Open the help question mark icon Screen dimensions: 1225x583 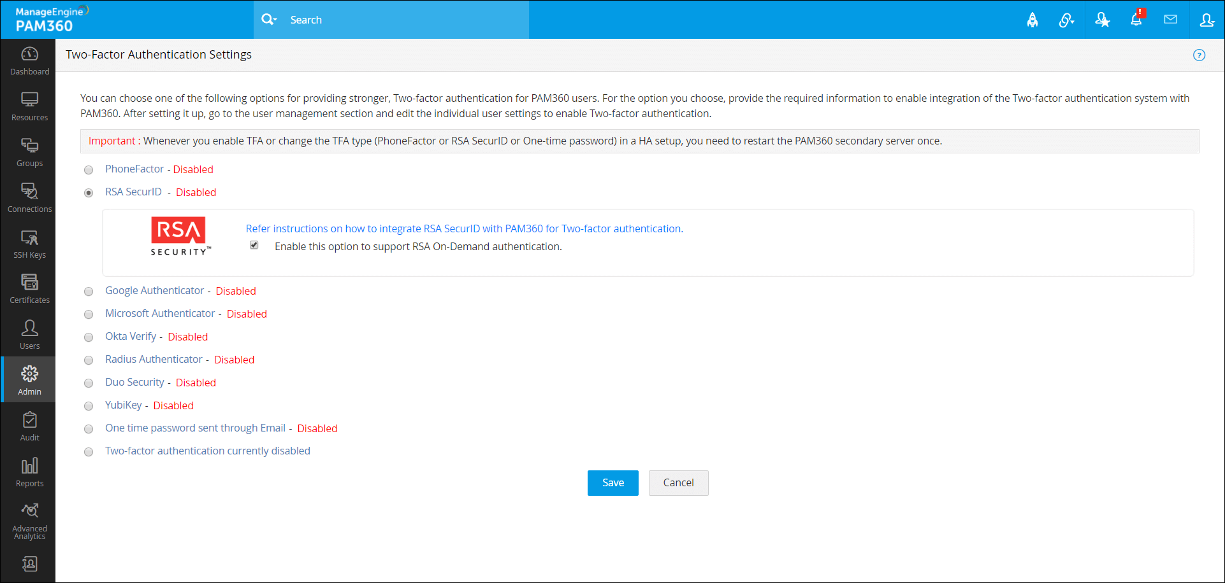(1199, 55)
